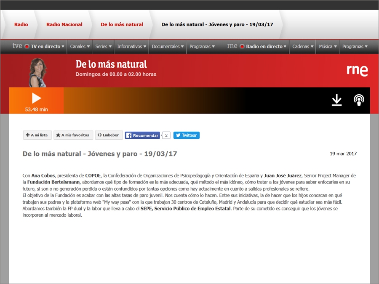Screen dimensions: 379x284
Task: Open the Series dropdown menu
Action: pyautogui.click(x=104, y=47)
